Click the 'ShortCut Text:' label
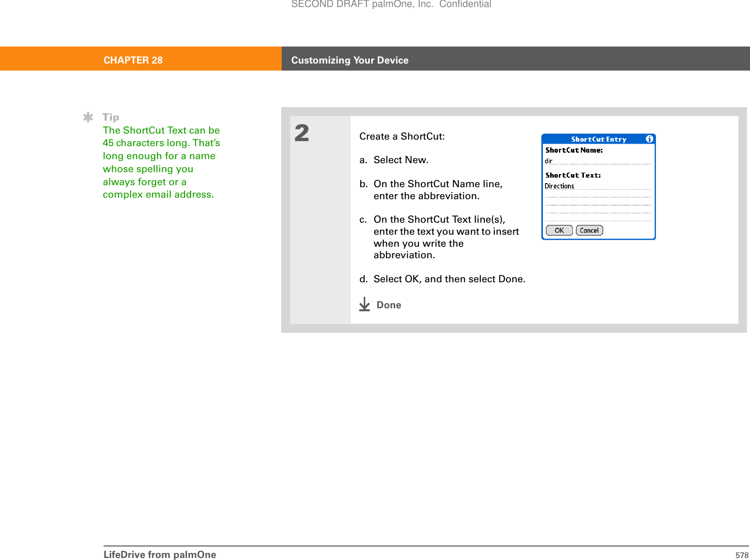750x560 pixels. [573, 175]
